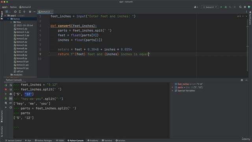Open Project panel options gear
Screen dimensions: 252x142
pos(30,12)
